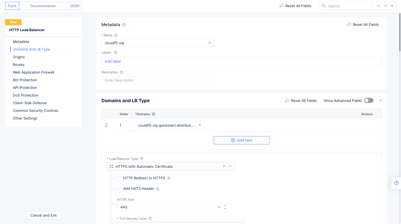
Task: Enable the Show Advanced Fields toggle
Action: coord(369,100)
